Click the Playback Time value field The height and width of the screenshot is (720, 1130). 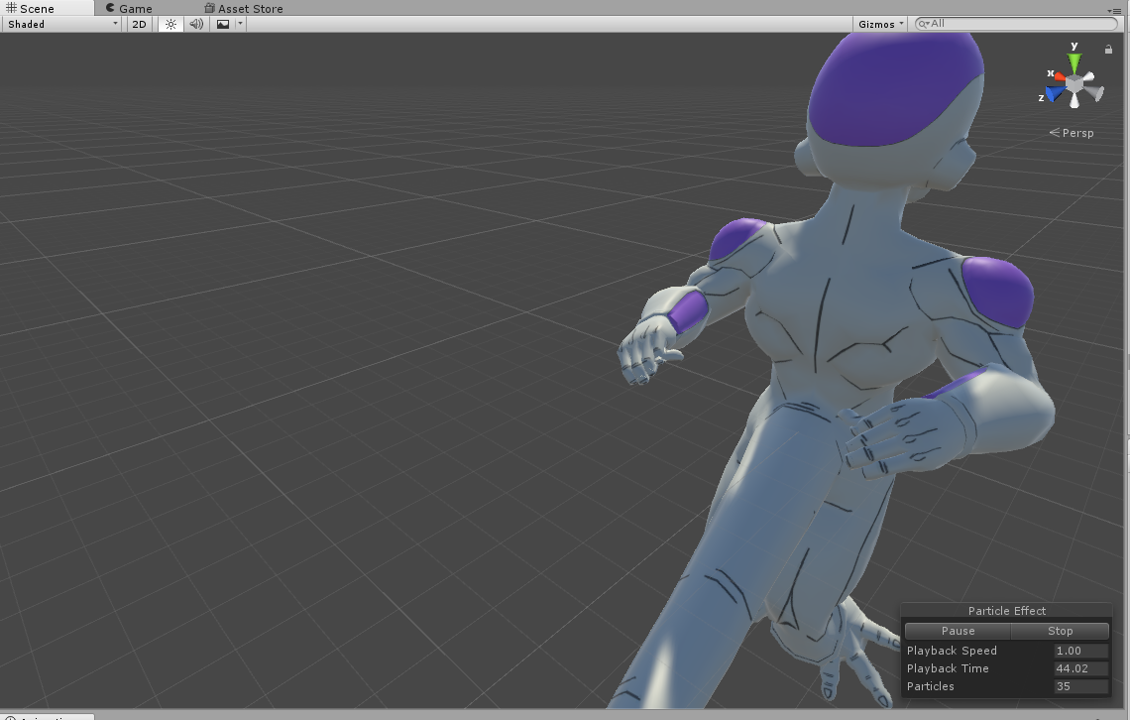click(x=1080, y=668)
